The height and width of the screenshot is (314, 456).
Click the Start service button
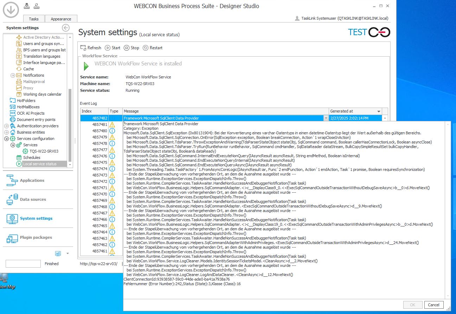[113, 48]
